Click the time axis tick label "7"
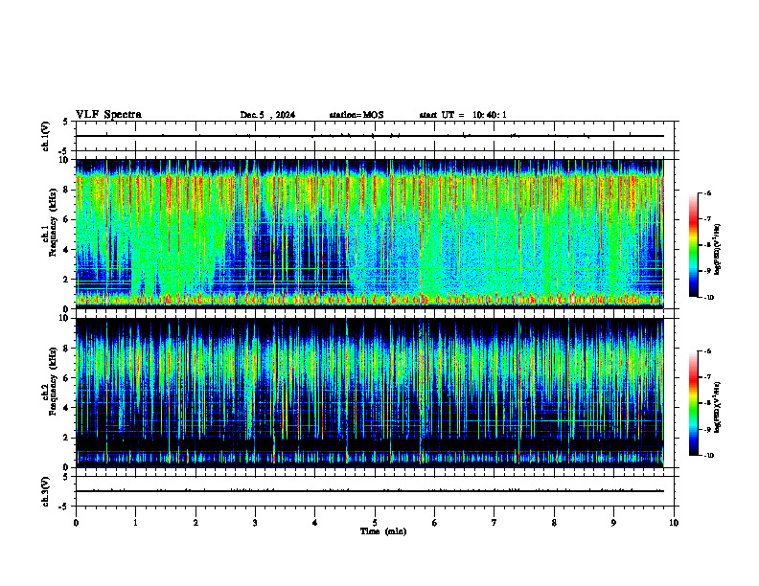Viewport: 759px width, 586px height. (494, 523)
